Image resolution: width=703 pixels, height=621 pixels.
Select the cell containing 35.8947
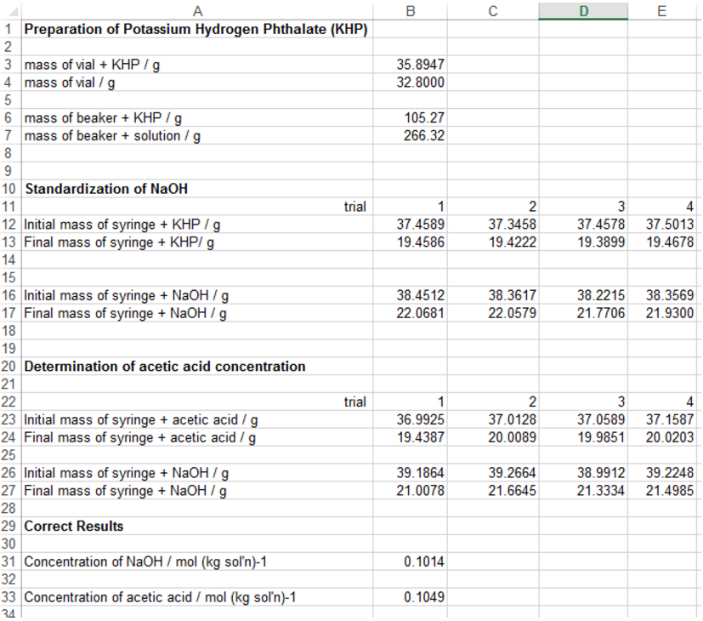411,64
